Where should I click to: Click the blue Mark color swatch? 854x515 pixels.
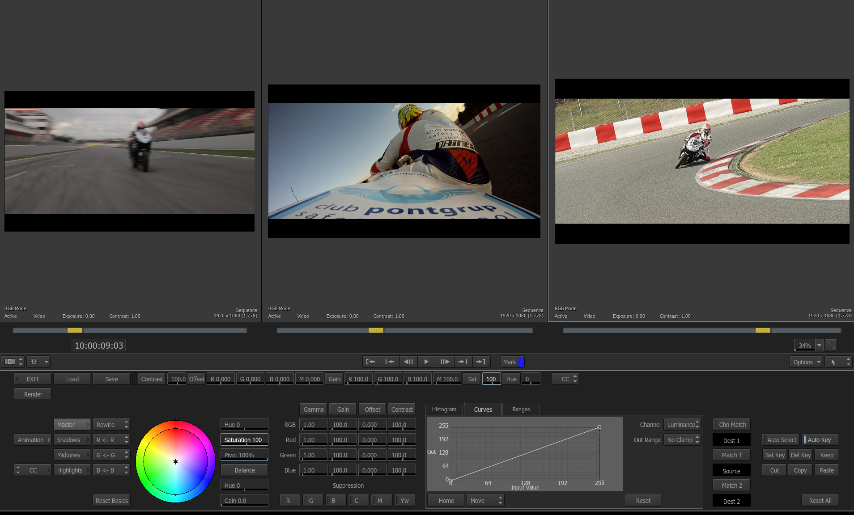pos(521,362)
